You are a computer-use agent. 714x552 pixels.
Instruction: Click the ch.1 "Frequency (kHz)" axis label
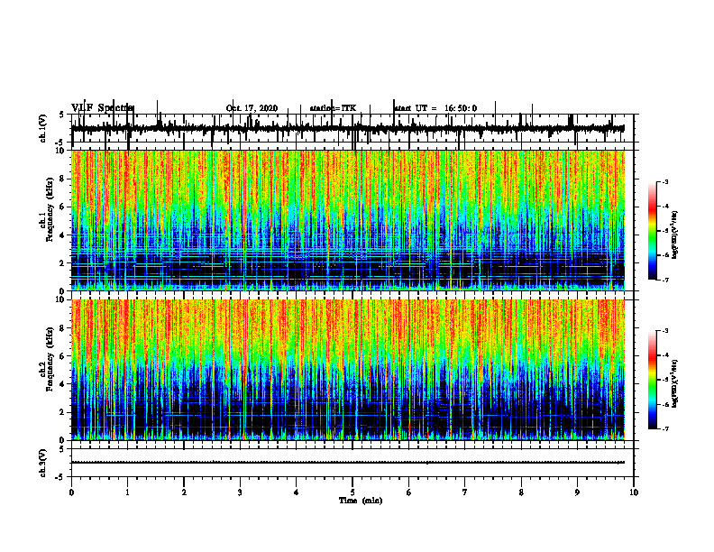50,209
